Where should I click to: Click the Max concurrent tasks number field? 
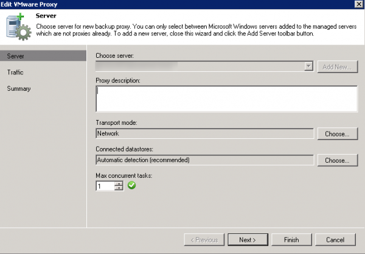click(105, 186)
